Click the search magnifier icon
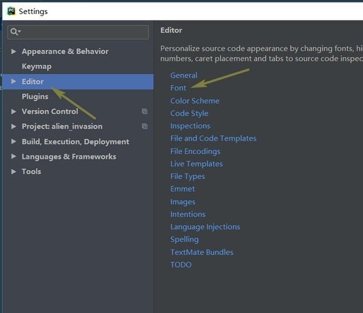 tap(15, 31)
